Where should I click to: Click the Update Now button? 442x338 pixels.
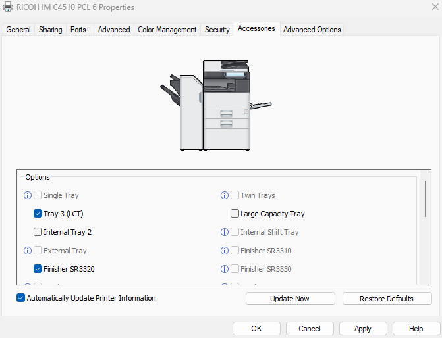click(x=290, y=299)
